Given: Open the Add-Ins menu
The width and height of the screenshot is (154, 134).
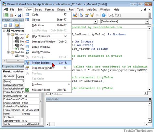Looking at the screenshot, I should click(92, 10).
